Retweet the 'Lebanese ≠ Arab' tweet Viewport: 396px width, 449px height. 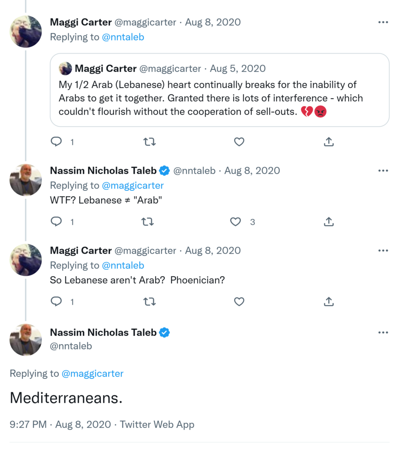tap(148, 222)
